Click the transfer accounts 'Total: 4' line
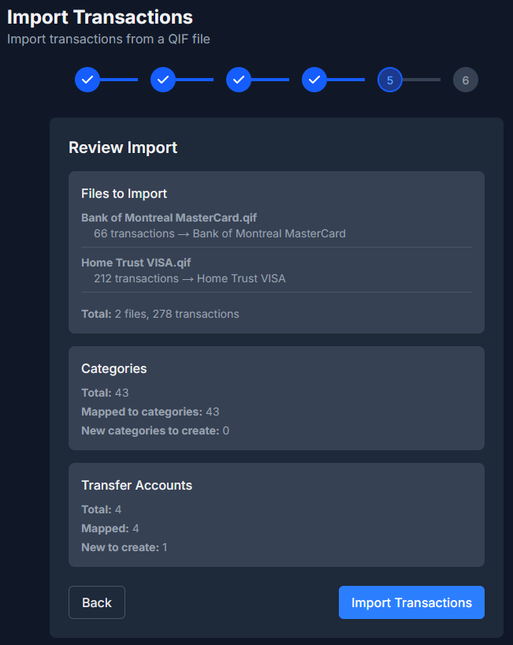The height and width of the screenshot is (645, 513). tap(101, 509)
